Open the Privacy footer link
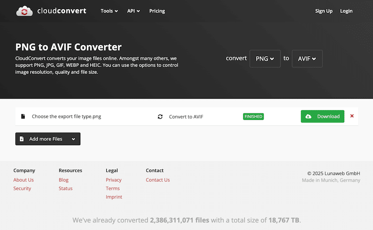 (114, 180)
